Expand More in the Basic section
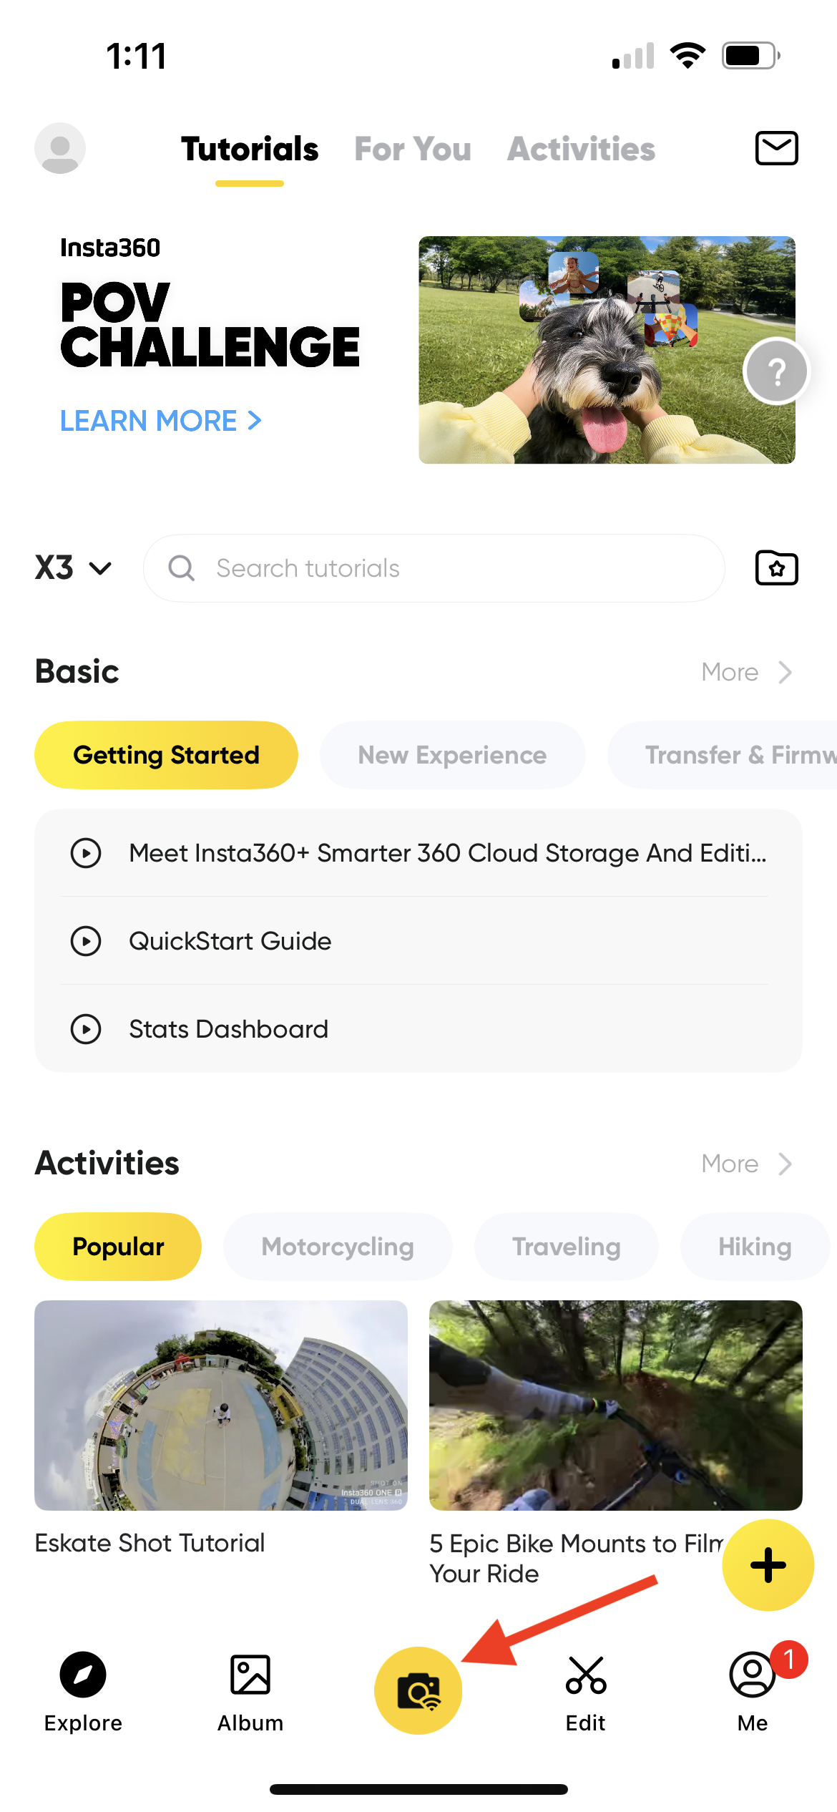 coord(746,672)
